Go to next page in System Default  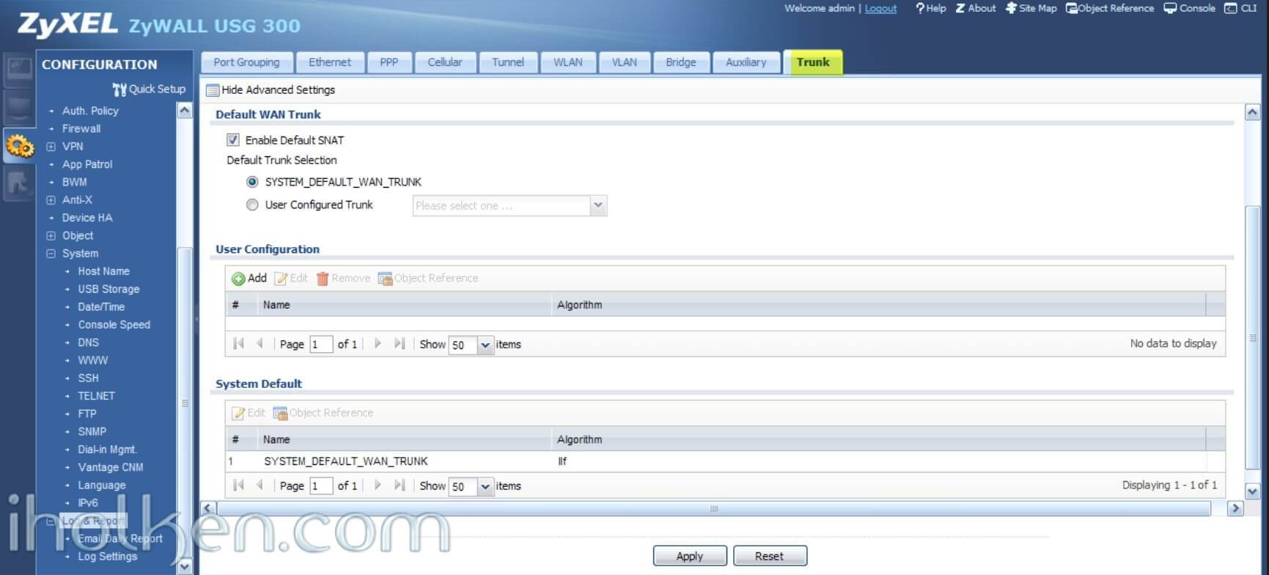click(378, 485)
